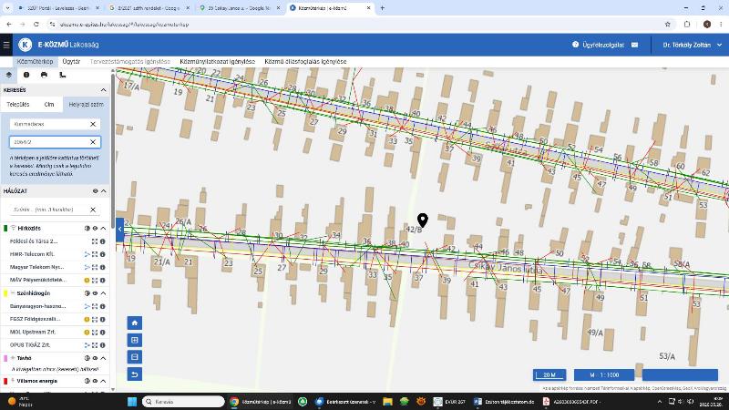The width and height of the screenshot is (729, 410).
Task: Toggle visibility eye for HÁLÓZAT section
Action: (96, 191)
